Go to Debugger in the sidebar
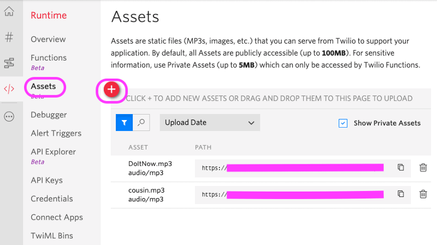The height and width of the screenshot is (245, 437). click(49, 115)
